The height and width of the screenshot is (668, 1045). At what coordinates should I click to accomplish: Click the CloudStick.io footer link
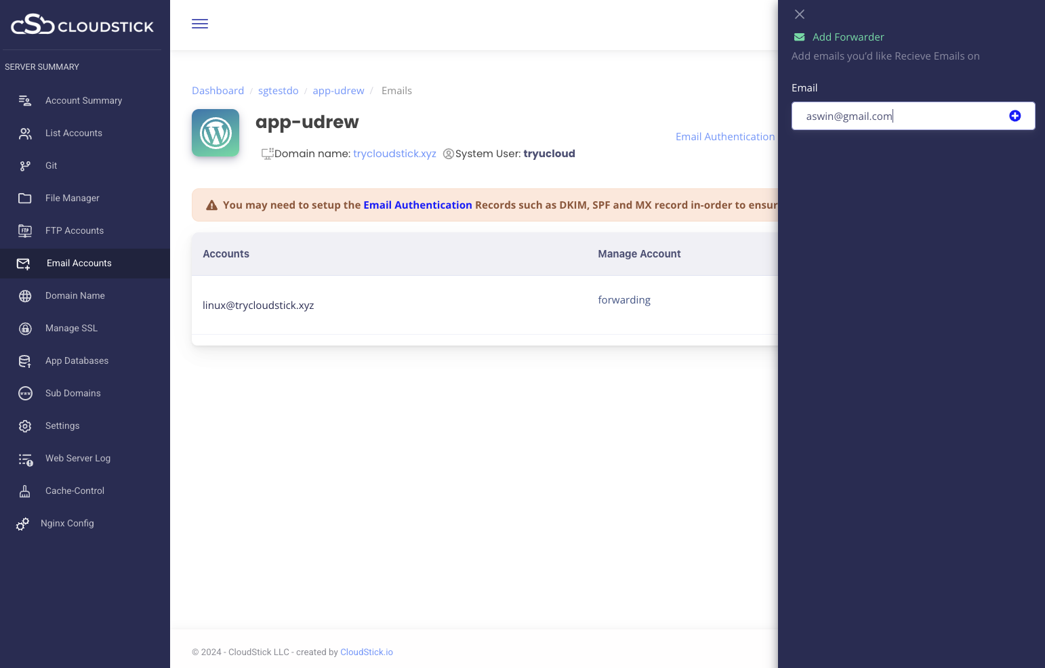click(366, 652)
